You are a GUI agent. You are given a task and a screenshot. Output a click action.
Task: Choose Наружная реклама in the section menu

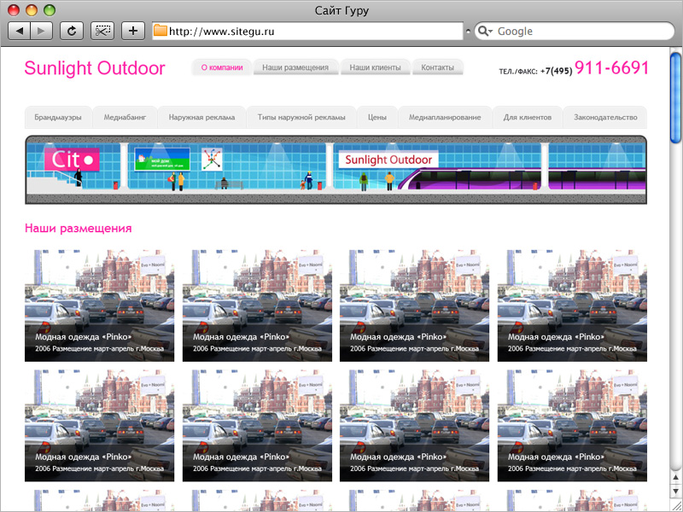(x=201, y=117)
